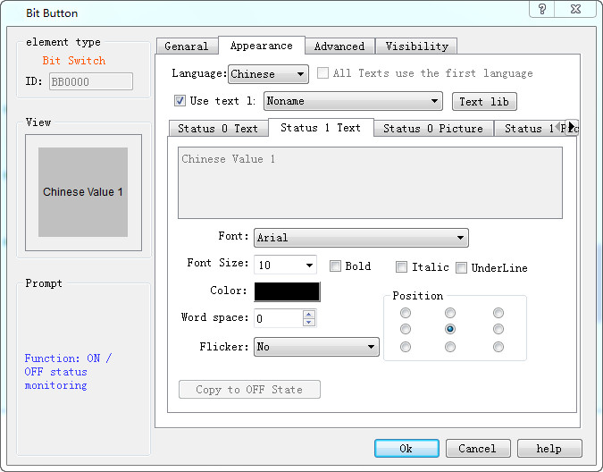Viewport: 603px width, 472px height.
Task: Select center position radio button
Action: [x=450, y=329]
